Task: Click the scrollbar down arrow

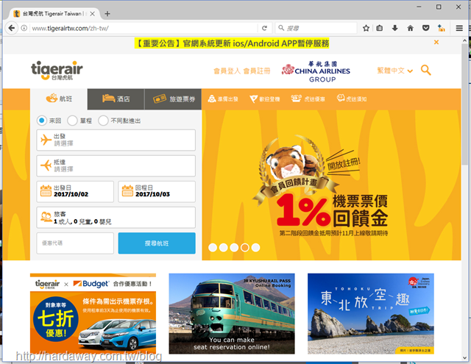Action: click(x=464, y=358)
